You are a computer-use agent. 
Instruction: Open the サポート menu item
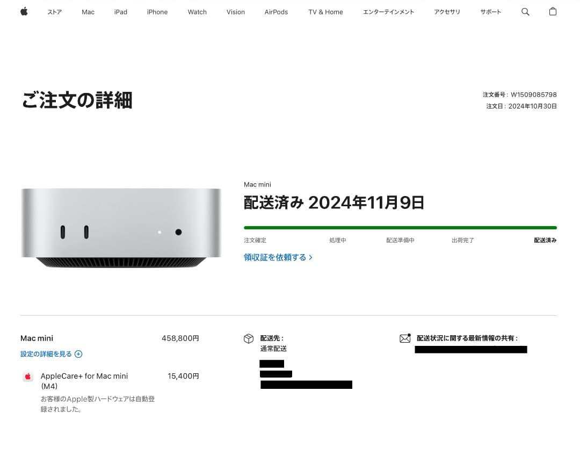pos(490,12)
